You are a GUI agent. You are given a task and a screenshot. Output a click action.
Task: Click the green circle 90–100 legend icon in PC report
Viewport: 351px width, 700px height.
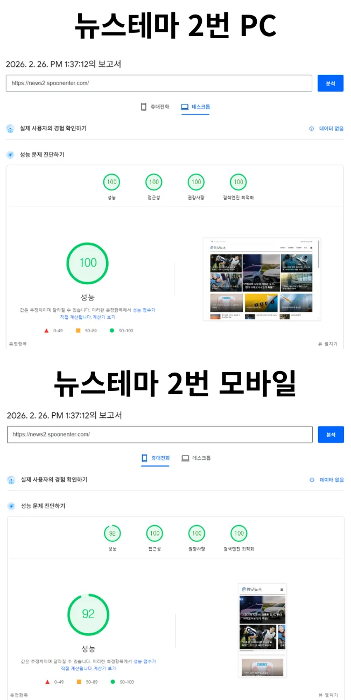(x=112, y=331)
